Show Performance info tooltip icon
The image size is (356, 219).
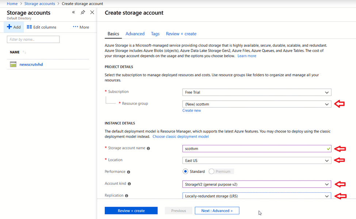click(x=129, y=172)
